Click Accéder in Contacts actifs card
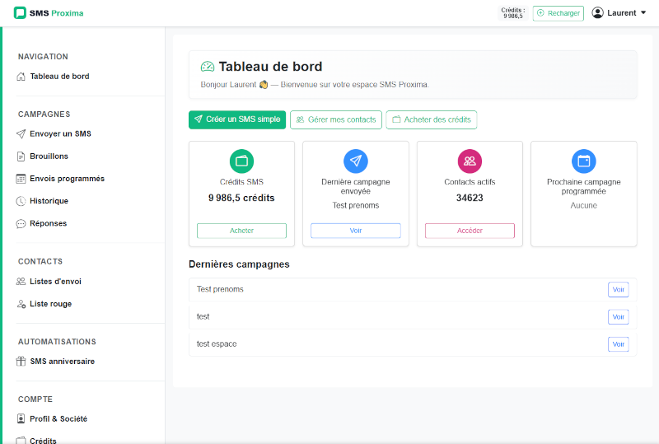 point(470,231)
